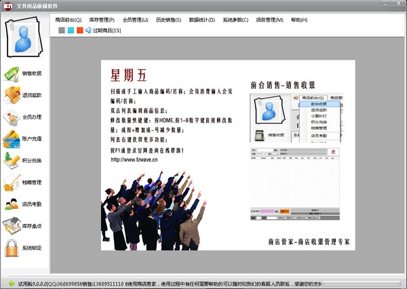Image resolution: width=407 pixels, height=289 pixels.
Task: Click the 会员办理 sidebar label
Action: pos(32,117)
